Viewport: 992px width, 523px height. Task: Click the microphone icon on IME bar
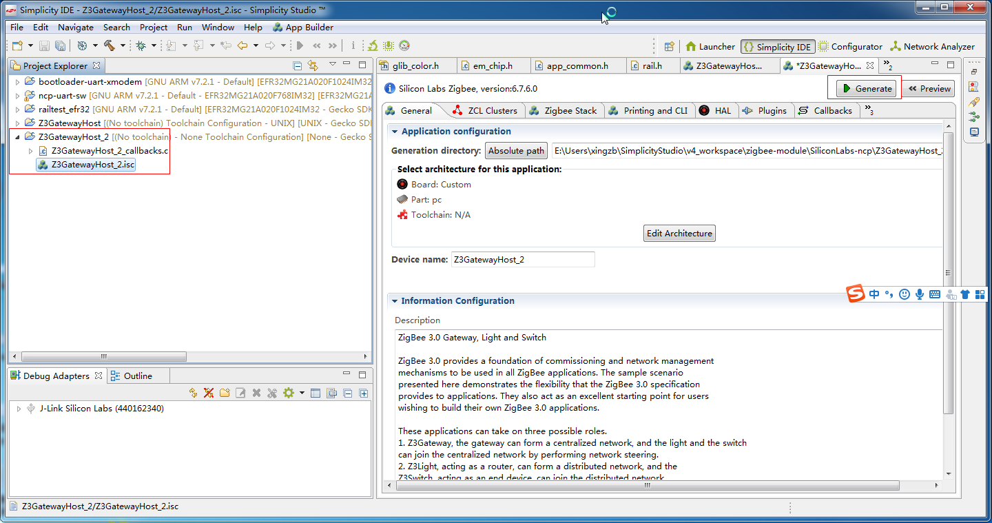920,294
